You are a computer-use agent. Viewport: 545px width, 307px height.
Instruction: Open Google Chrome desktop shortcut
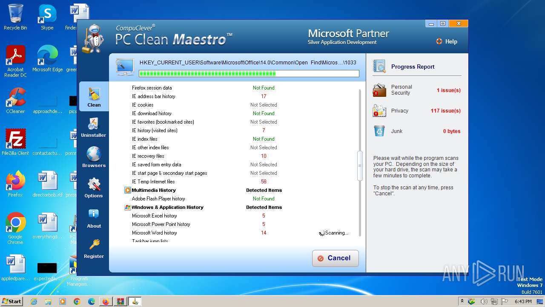click(15, 229)
